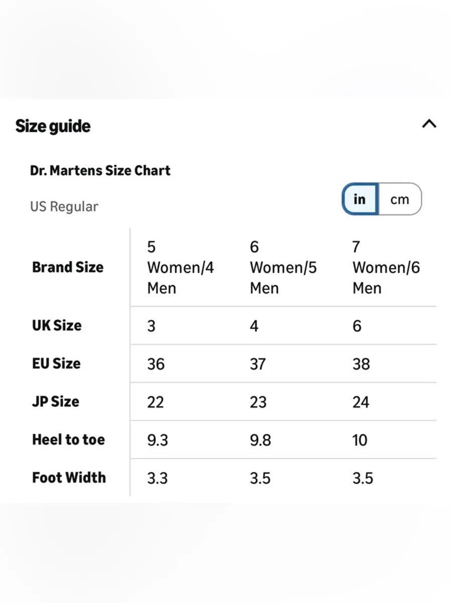This screenshot has height=603, width=452.
Task: Collapse the Size guide chevron
Action: (x=429, y=124)
